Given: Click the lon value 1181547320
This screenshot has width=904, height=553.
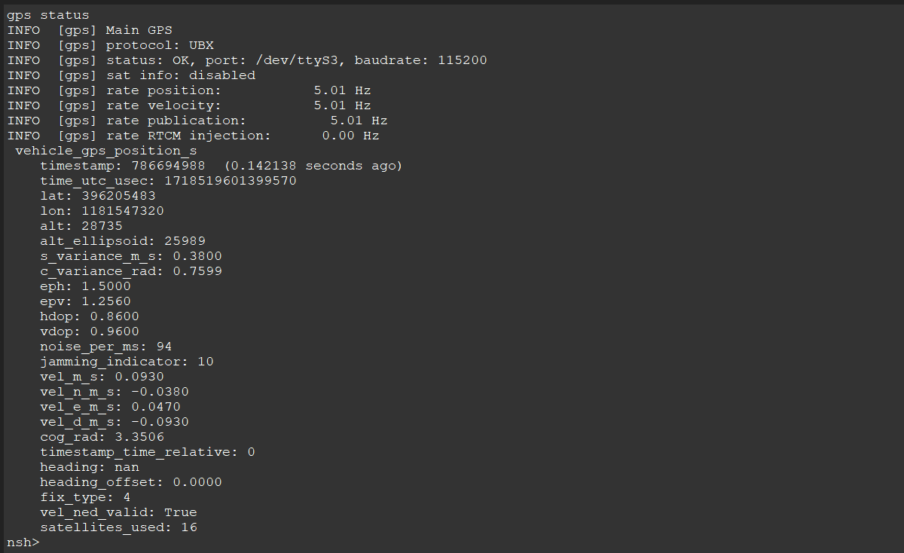Looking at the screenshot, I should click(123, 211).
